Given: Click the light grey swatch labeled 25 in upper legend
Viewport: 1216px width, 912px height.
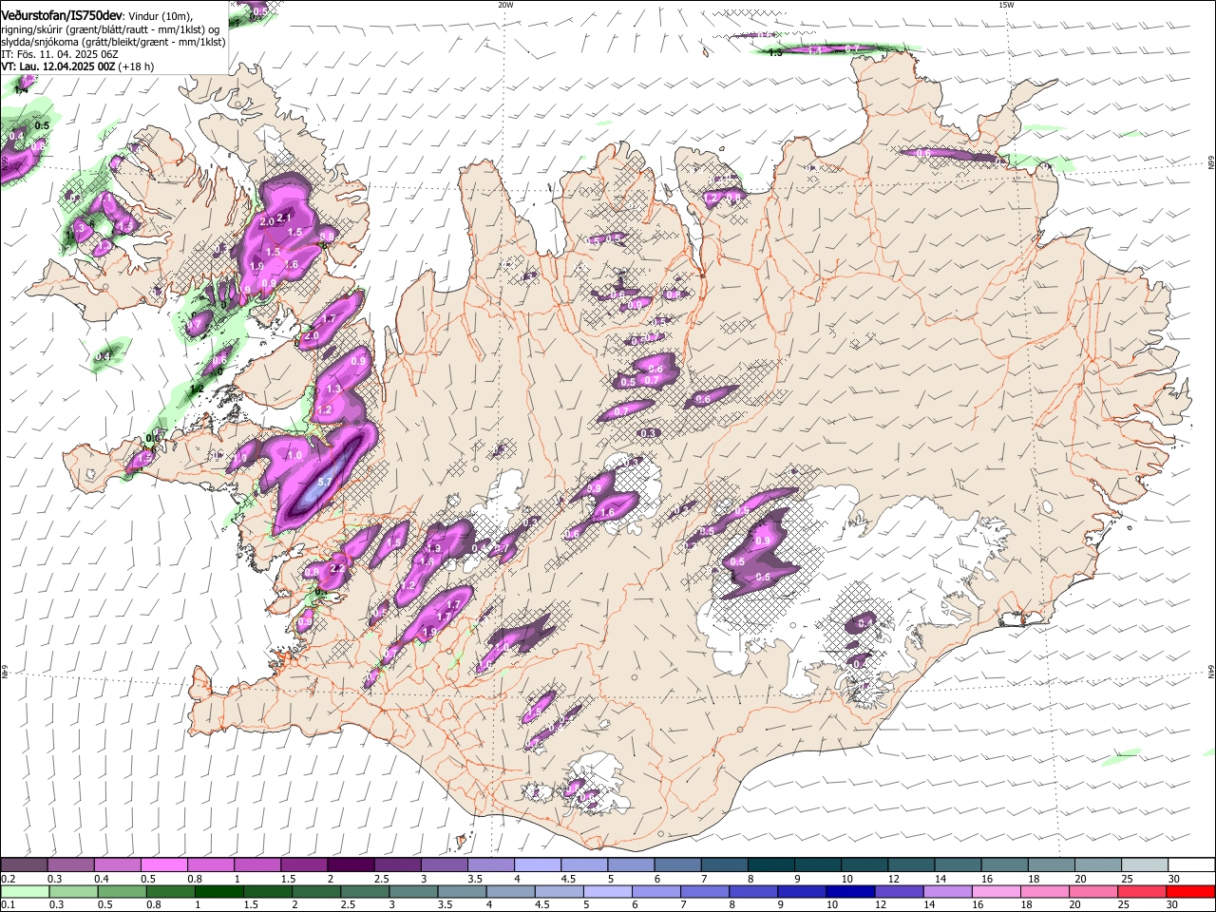Looking at the screenshot, I should click(x=1145, y=865).
